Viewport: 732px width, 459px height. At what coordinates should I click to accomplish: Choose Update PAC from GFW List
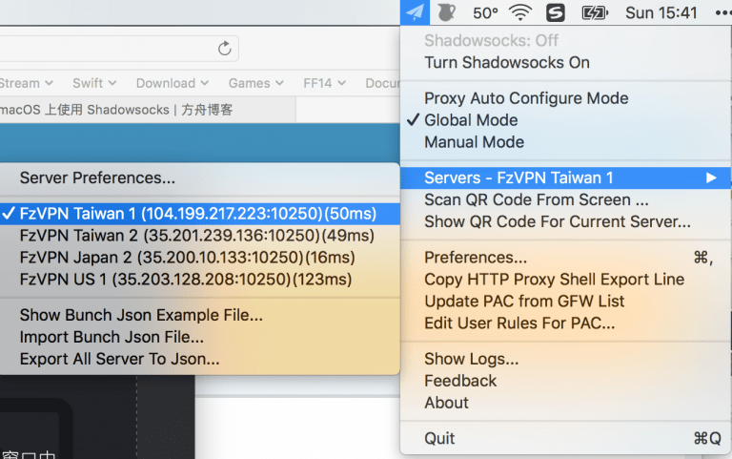coord(566,302)
